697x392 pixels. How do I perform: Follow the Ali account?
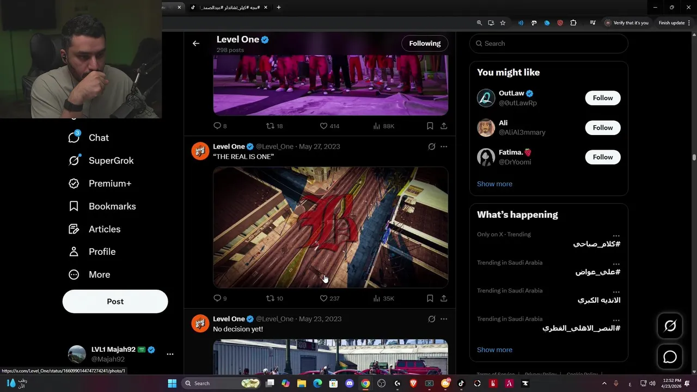603,127
